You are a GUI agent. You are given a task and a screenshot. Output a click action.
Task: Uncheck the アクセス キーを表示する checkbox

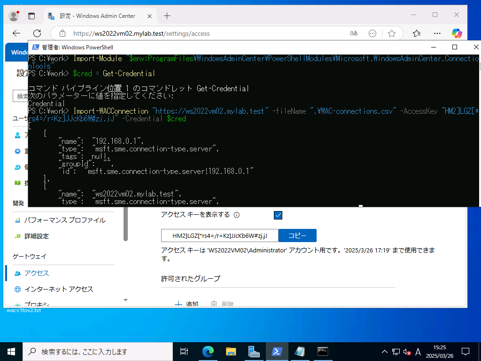point(278,215)
